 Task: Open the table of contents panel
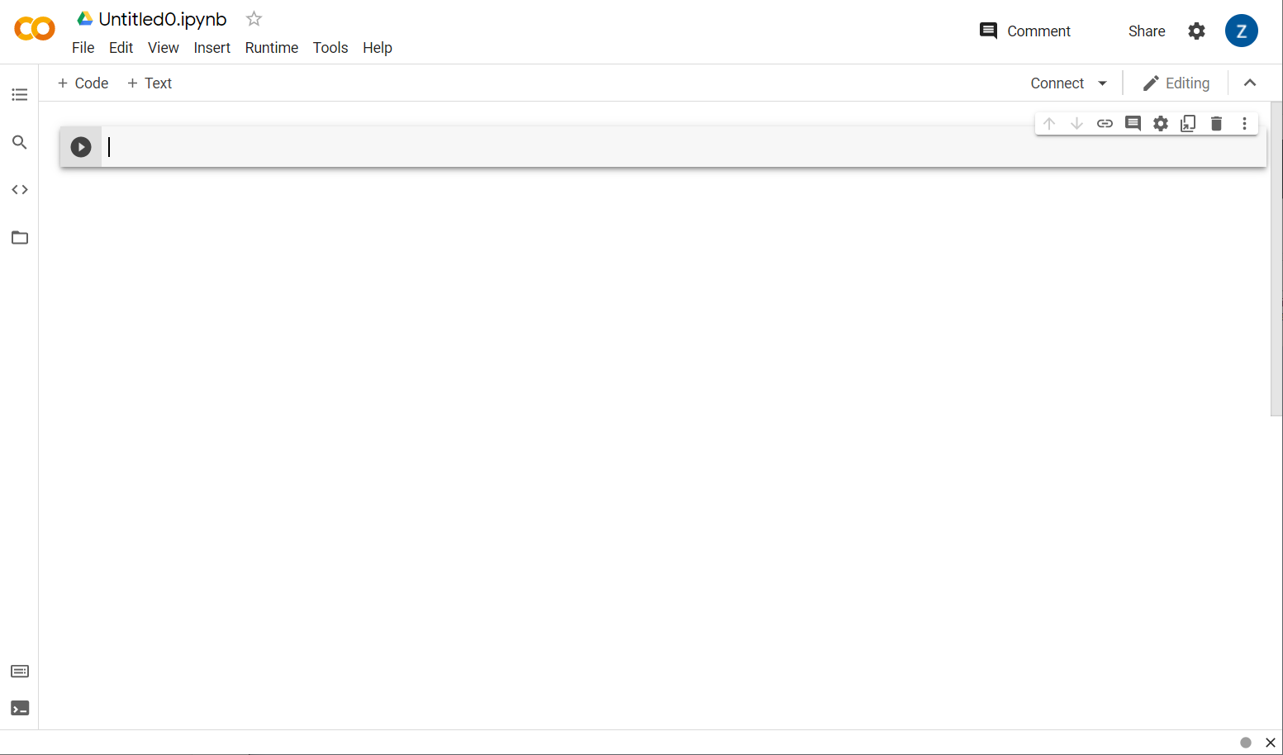click(20, 95)
